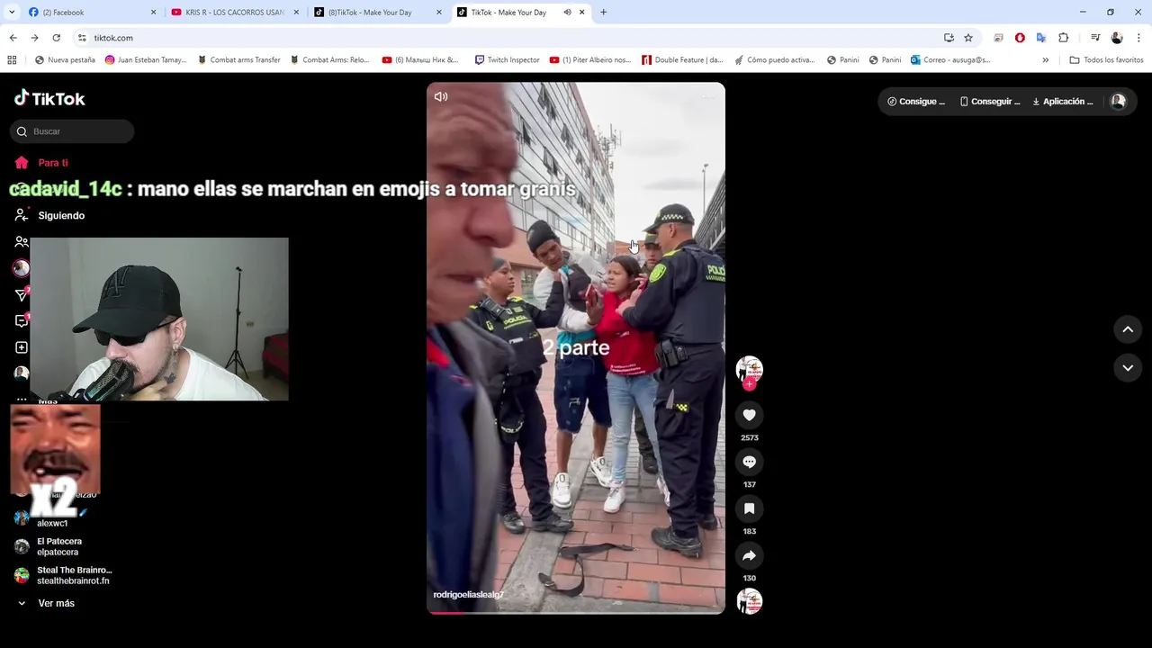Screen dimensions: 1152x648
Task: Reload the page
Action: [56, 38]
